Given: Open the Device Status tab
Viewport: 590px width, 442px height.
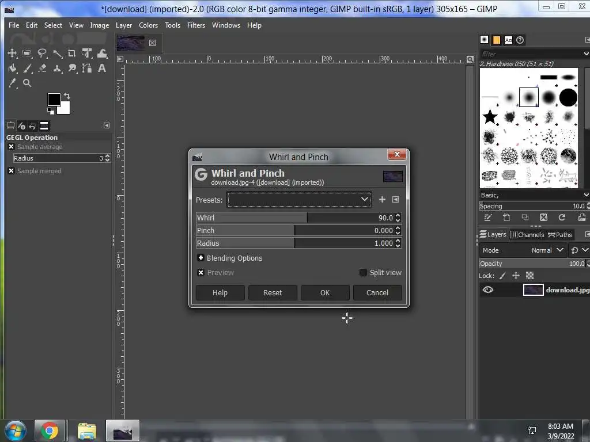Looking at the screenshot, I should [21, 125].
